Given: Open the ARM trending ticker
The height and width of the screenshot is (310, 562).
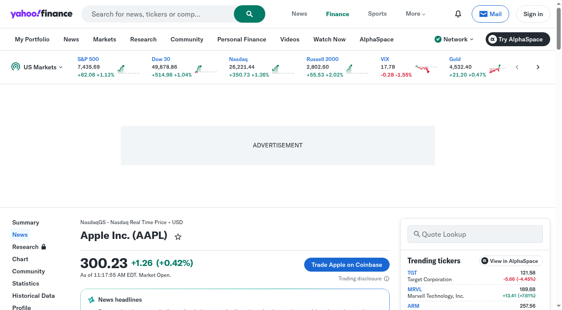Looking at the screenshot, I should (414, 306).
